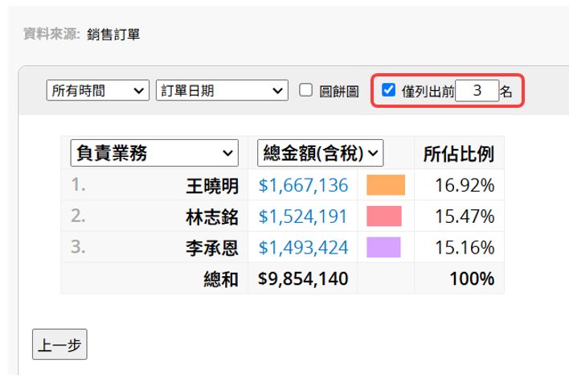Image resolution: width=569 pixels, height=379 pixels.
Task: Click the 所佔比例 column header
Action: coord(457,153)
